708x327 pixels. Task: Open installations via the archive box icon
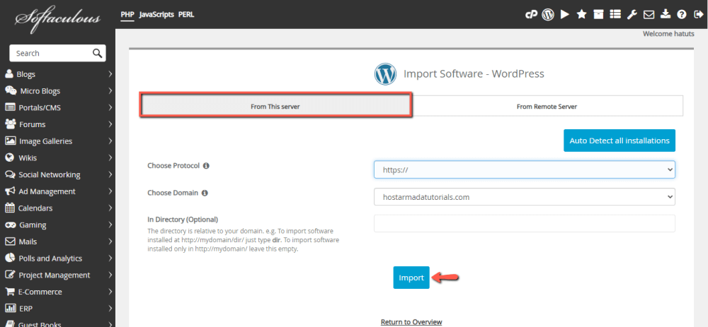(x=598, y=14)
